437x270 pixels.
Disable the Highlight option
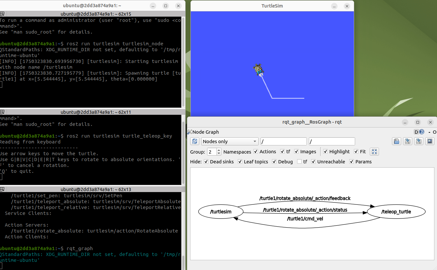pos(325,151)
